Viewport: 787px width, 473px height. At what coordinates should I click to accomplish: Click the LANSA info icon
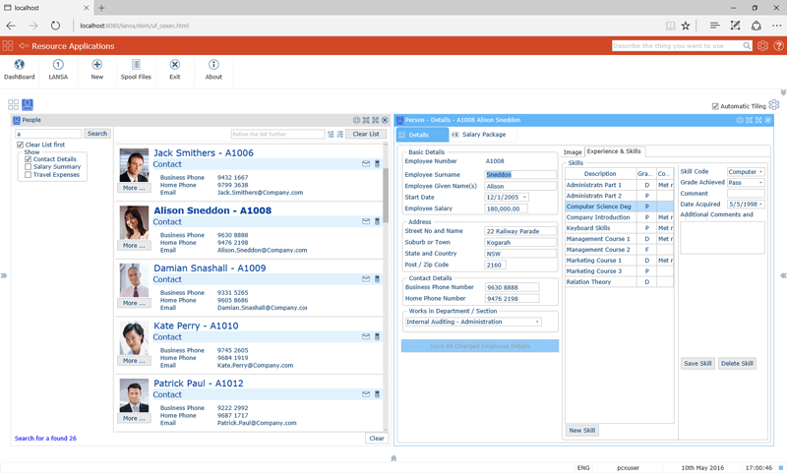pyautogui.click(x=58, y=65)
